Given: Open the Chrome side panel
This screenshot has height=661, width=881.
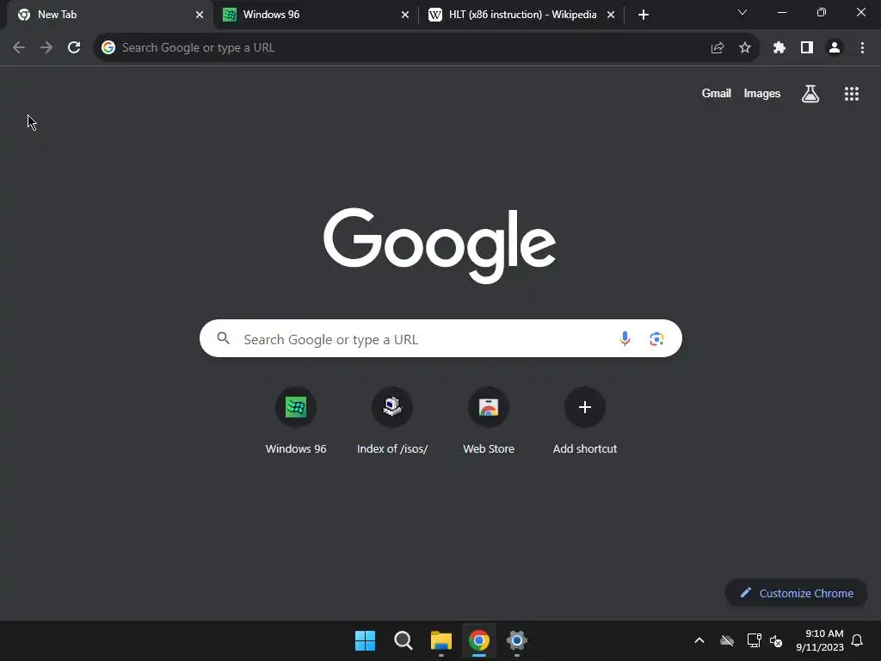Looking at the screenshot, I should 807,48.
